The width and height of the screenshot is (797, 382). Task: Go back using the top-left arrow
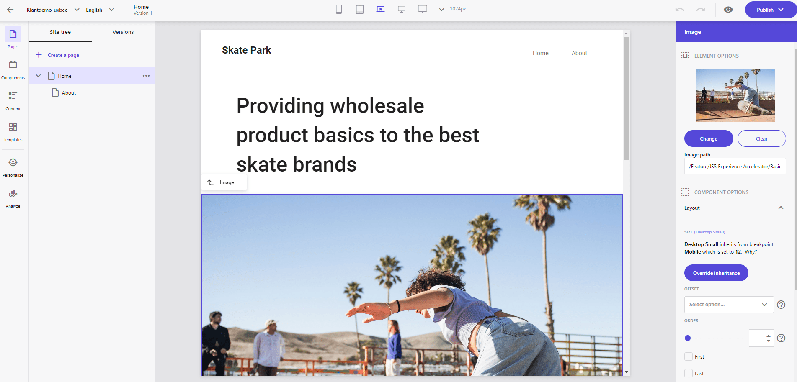pos(10,10)
